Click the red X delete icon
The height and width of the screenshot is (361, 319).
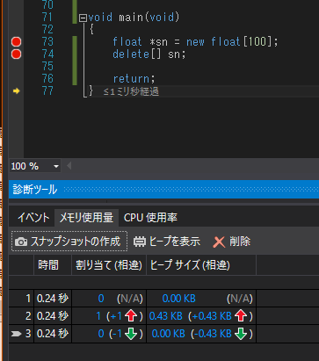click(x=219, y=242)
